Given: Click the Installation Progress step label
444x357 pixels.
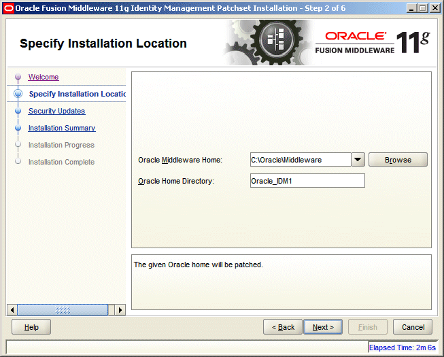Looking at the screenshot, I should [x=61, y=145].
